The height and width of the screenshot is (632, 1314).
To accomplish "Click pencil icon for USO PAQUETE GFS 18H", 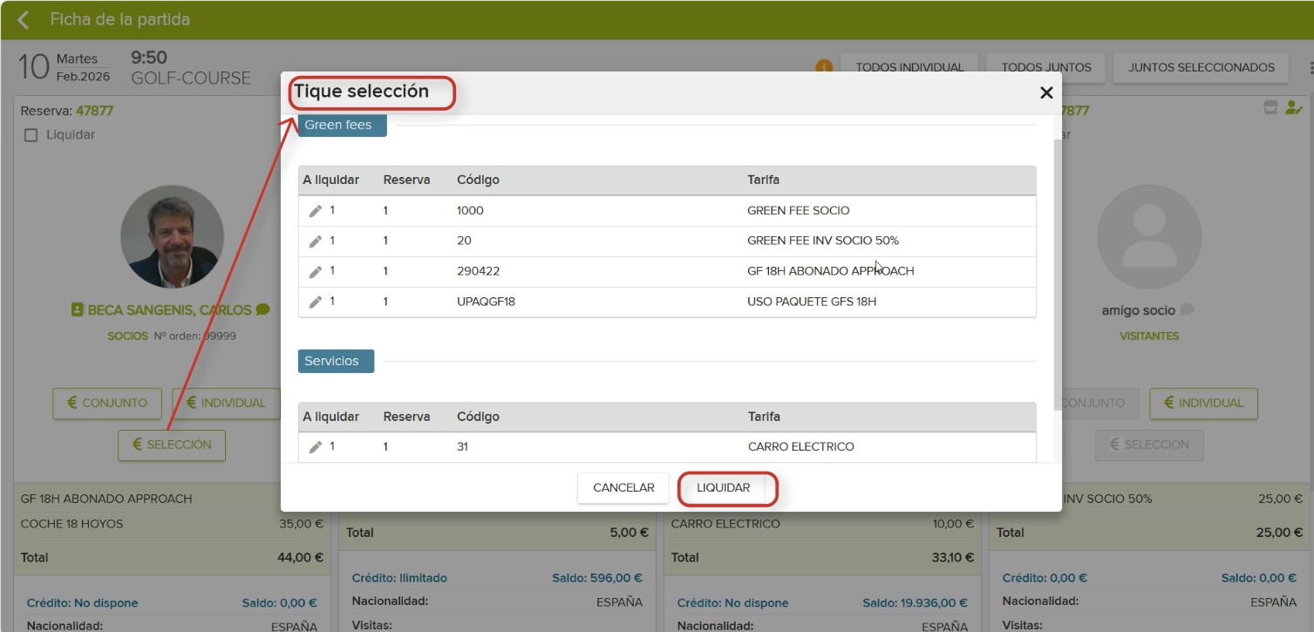I will point(316,302).
